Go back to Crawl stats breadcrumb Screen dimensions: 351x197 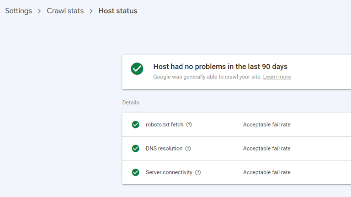pos(65,11)
